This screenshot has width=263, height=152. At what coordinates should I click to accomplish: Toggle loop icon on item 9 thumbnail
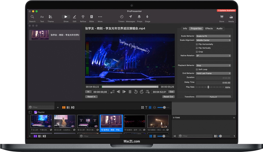point(97,130)
